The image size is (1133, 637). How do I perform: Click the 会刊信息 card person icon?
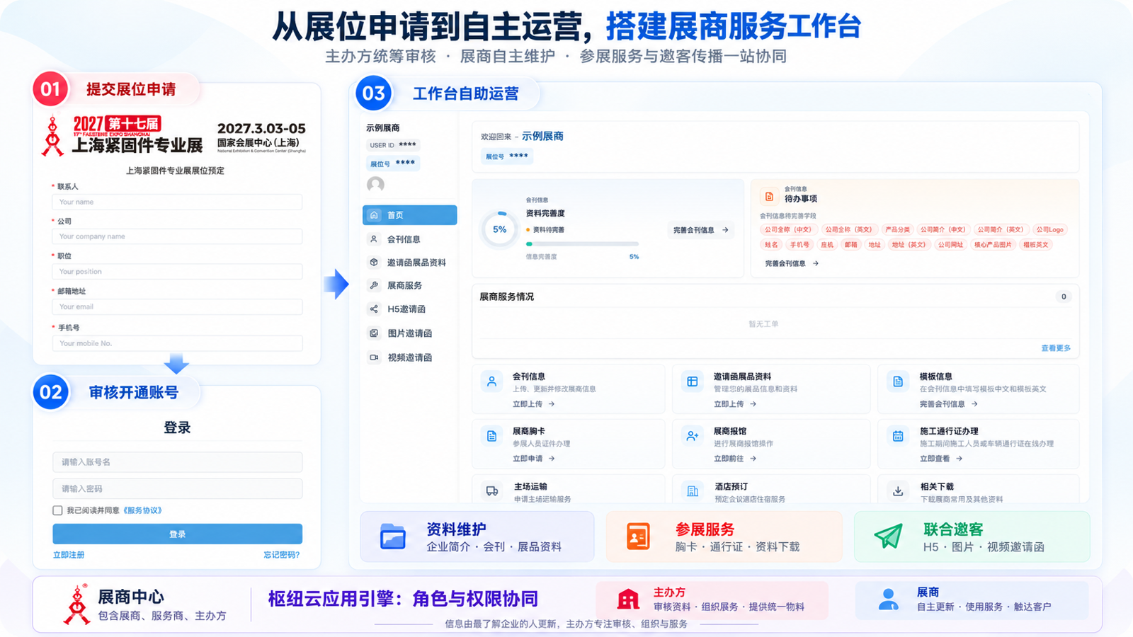(491, 381)
